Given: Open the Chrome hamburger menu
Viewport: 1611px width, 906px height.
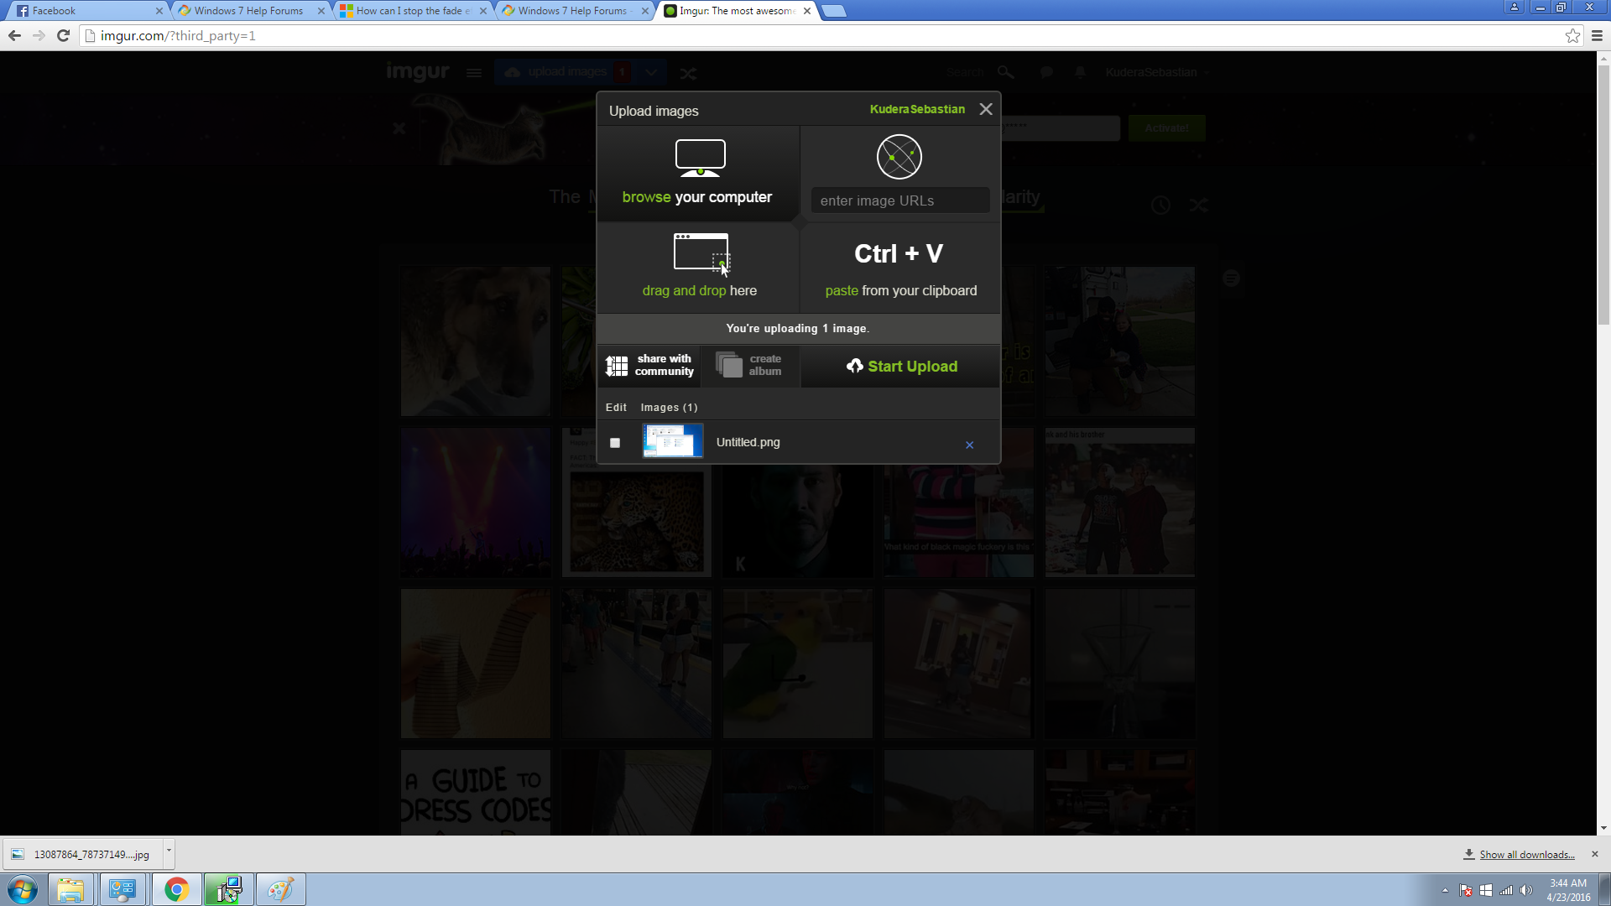Looking at the screenshot, I should [1597, 35].
